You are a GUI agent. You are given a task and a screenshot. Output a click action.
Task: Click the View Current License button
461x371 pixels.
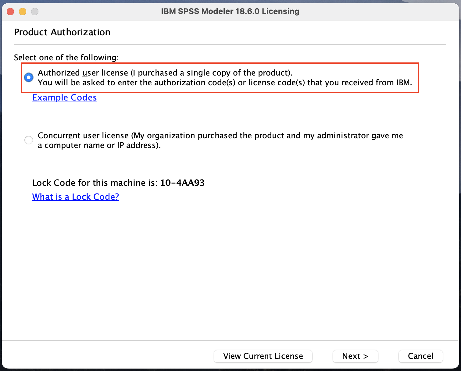pyautogui.click(x=263, y=356)
